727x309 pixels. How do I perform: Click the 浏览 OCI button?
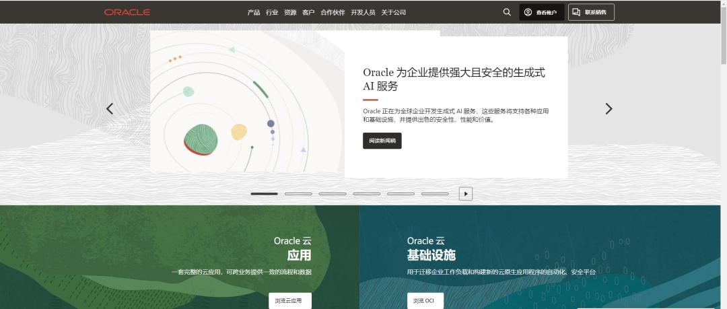pyautogui.click(x=425, y=301)
